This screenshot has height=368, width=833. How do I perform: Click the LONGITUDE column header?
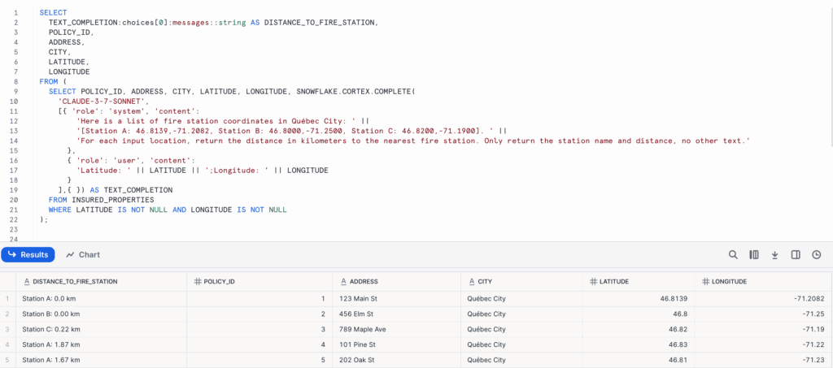[730, 282]
